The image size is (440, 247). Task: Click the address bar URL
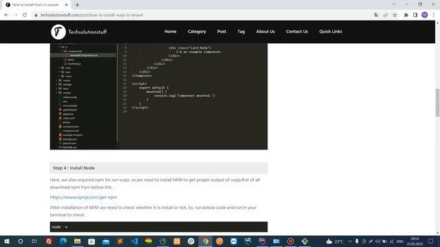91,15
